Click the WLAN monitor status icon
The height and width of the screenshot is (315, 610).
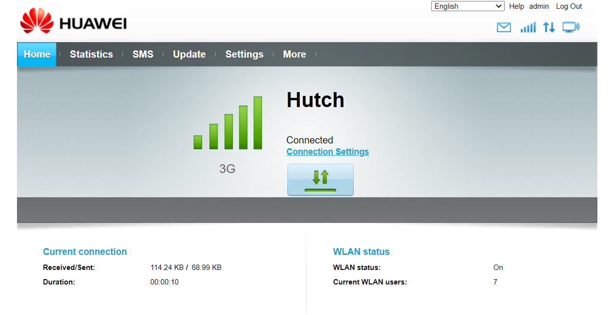pyautogui.click(x=571, y=27)
